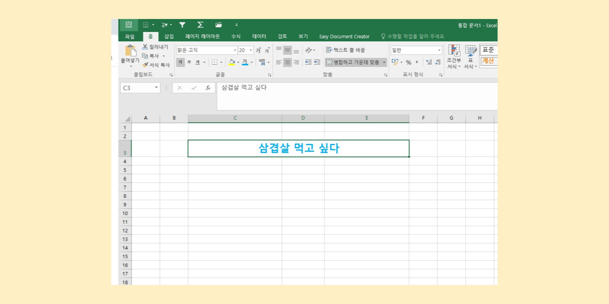Screen dimensions: 609x304
Task: Click the AutoSum sigma icon in quick access toolbar
Action: pos(200,25)
